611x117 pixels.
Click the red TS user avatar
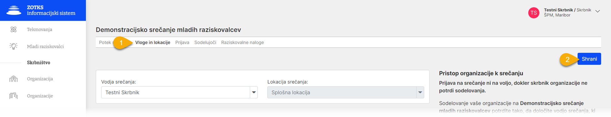[x=534, y=13]
